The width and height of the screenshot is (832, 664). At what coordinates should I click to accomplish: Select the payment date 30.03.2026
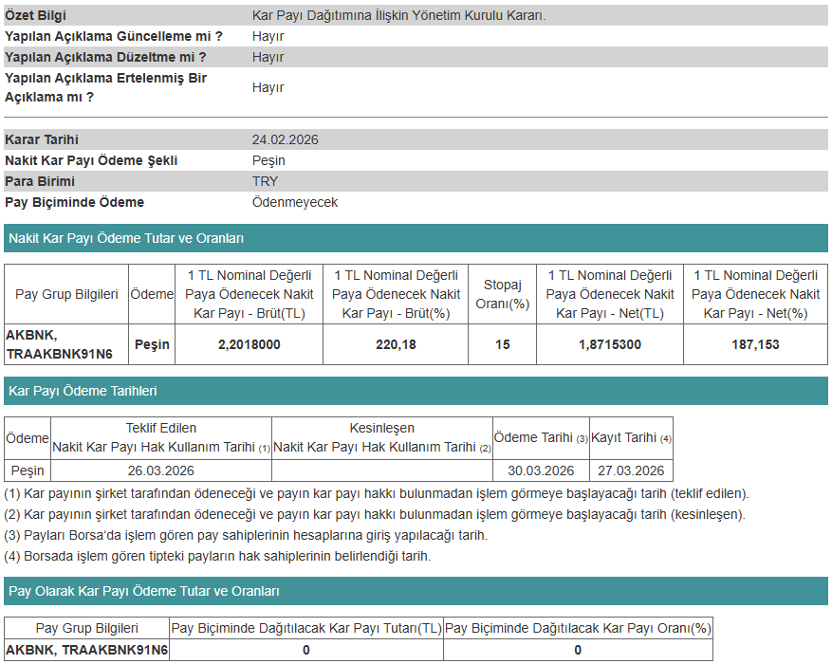(541, 470)
